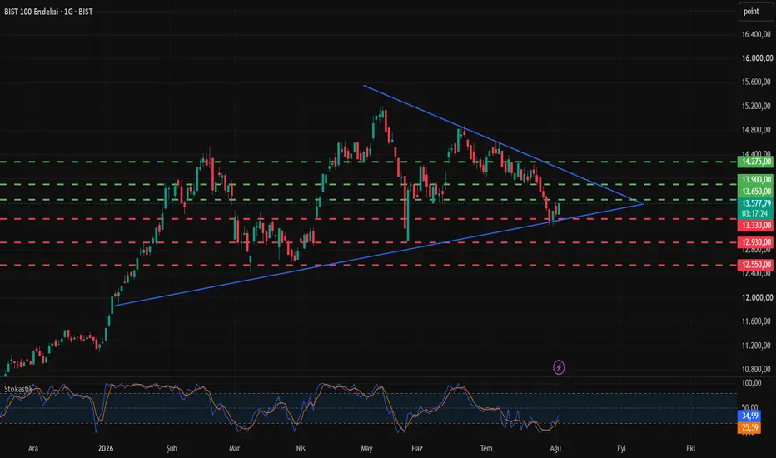Click the Ara month label on time axis

click(x=32, y=448)
